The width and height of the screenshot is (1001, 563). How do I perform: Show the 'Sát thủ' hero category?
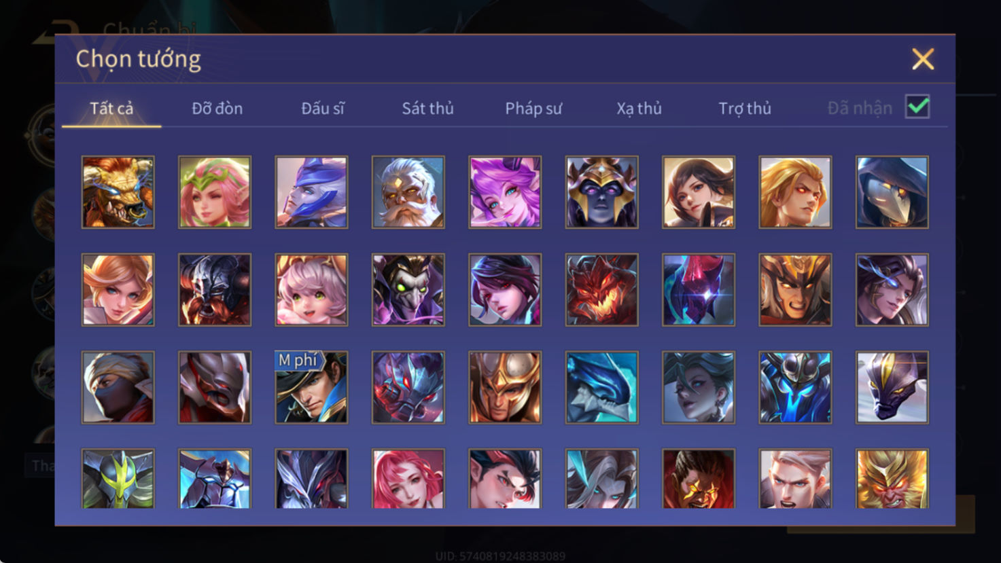[x=427, y=109]
